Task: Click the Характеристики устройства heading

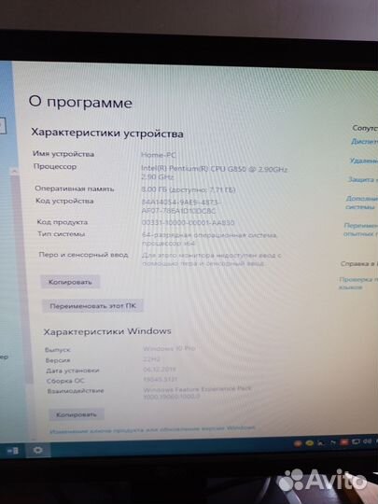Action: coord(107,133)
